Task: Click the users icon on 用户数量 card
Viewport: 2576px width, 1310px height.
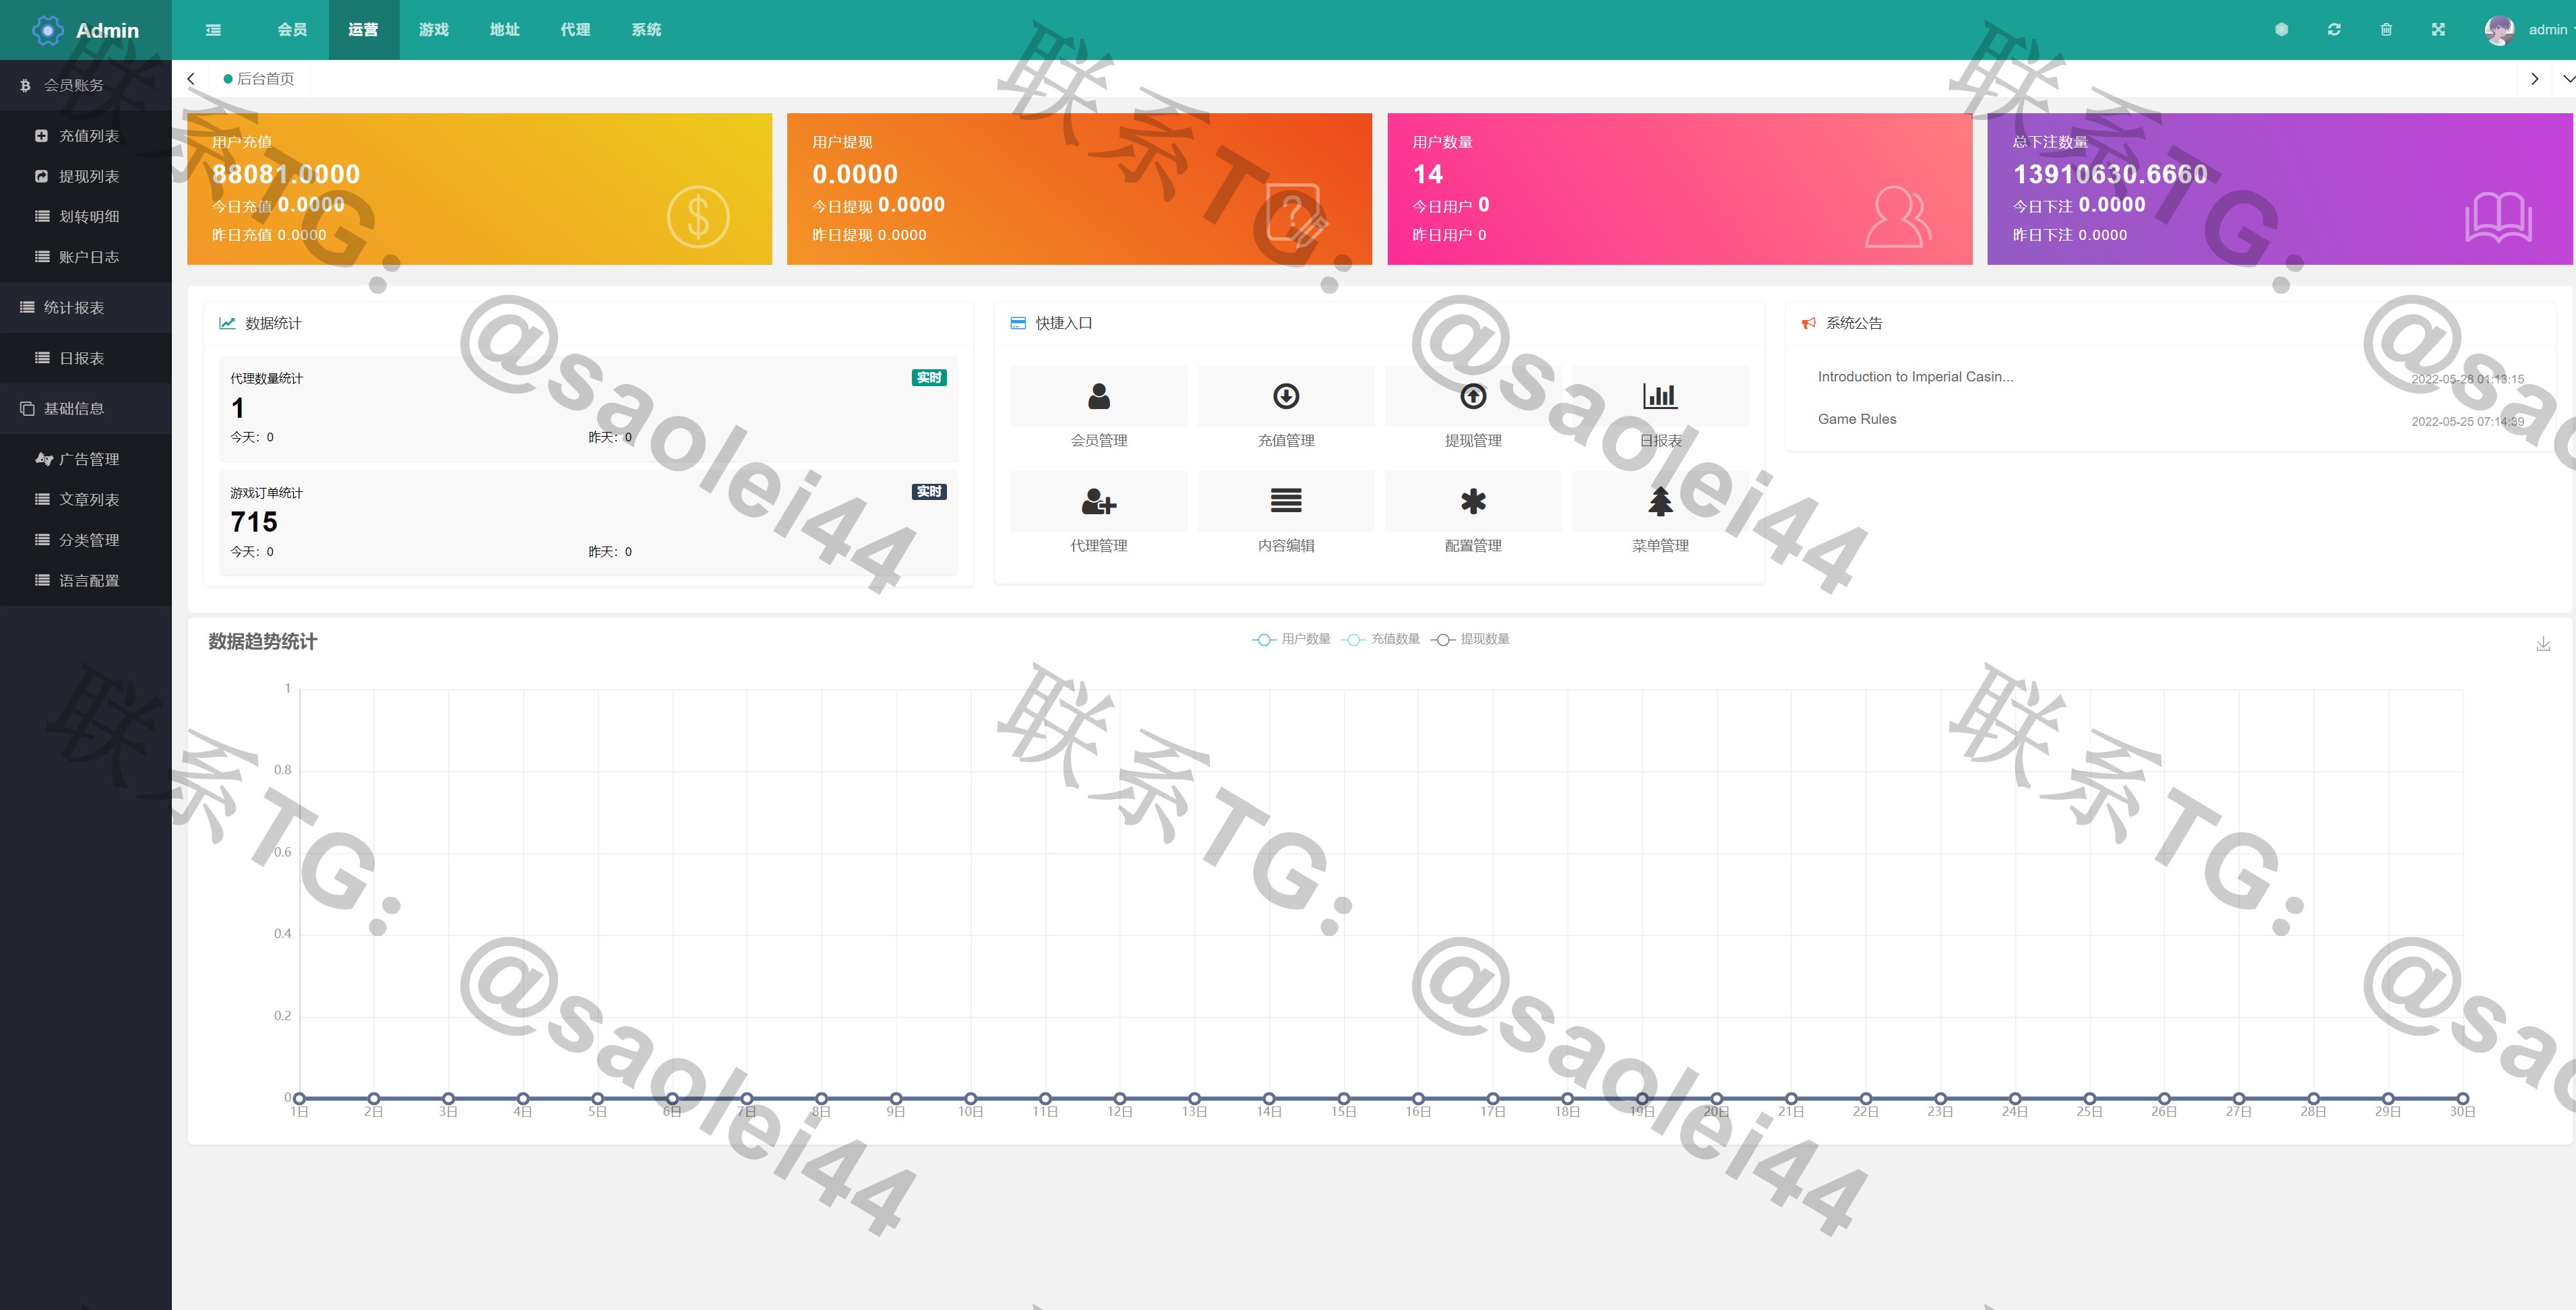Action: coord(1898,217)
